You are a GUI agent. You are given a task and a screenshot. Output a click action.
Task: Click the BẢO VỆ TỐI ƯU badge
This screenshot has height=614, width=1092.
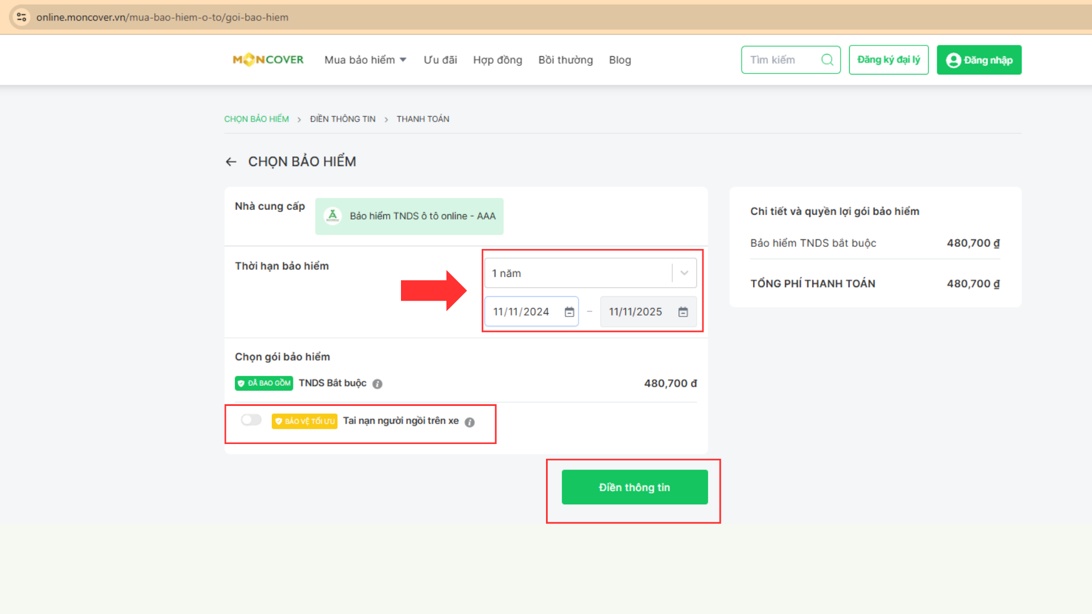[x=304, y=421]
